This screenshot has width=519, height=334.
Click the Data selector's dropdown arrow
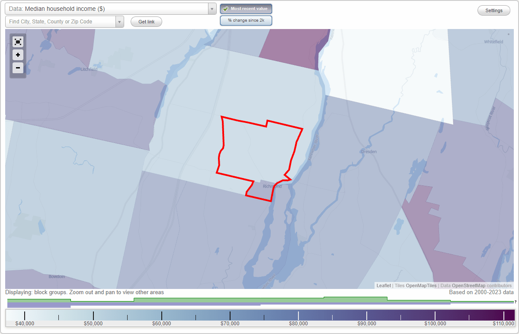[x=211, y=9]
